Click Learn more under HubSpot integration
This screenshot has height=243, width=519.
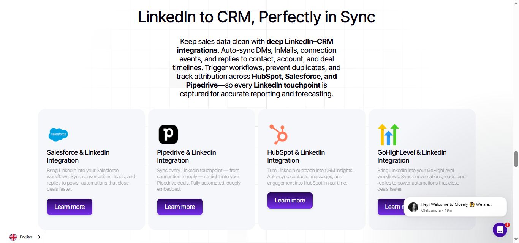290,200
